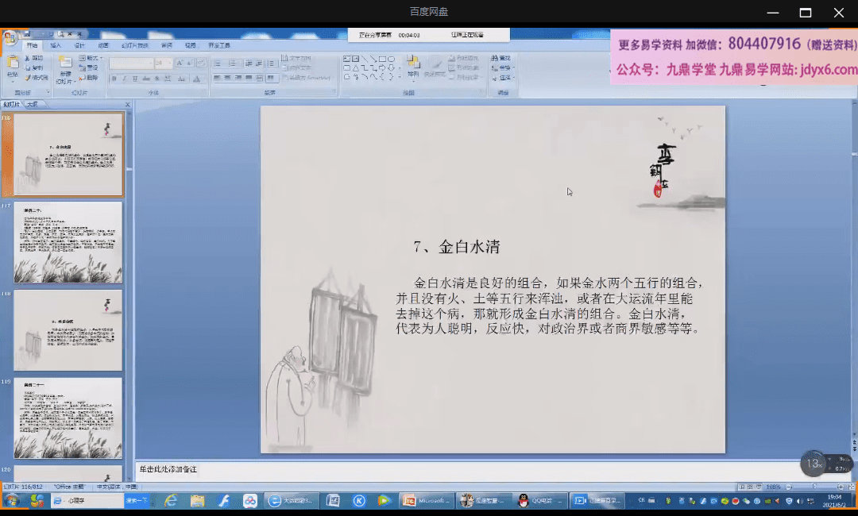Viewport: 858px width, 516px height.
Task: Click the Windows Start button
Action: pyautogui.click(x=13, y=501)
